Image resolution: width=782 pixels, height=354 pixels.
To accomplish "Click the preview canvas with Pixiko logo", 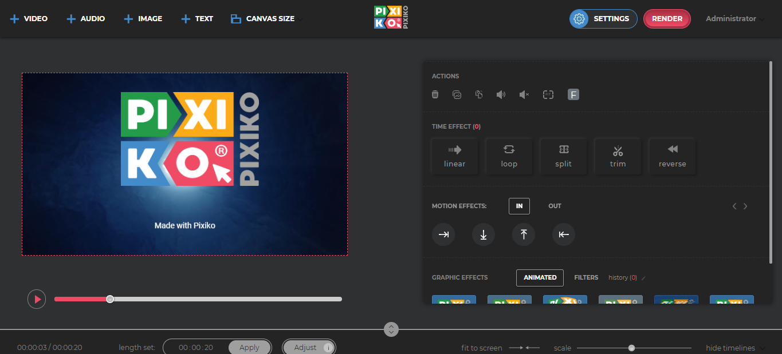I will 184,164.
